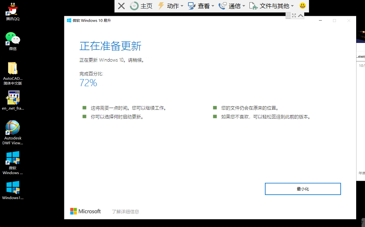
Task: Click the text 如果您不喜欢，可以轻松回退到此前的版本。
Action: point(266,117)
